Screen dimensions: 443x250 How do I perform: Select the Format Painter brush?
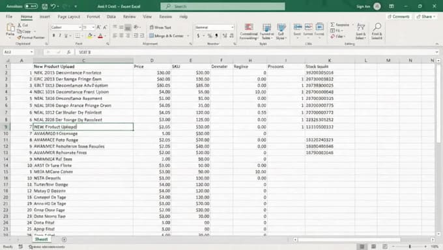tap(31, 37)
